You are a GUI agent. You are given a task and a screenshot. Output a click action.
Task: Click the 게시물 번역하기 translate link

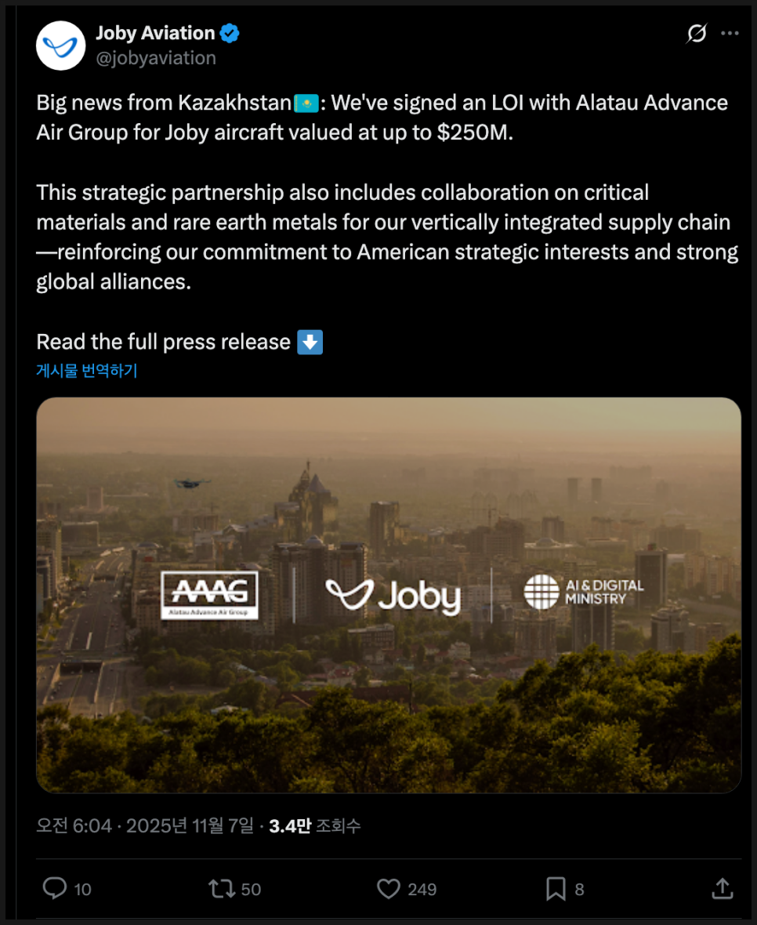[x=87, y=371]
